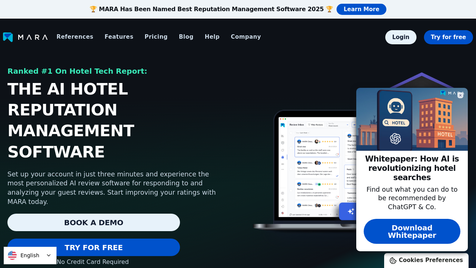Toggle the checkbox beside the Tolles Hotel review

pos(291,169)
